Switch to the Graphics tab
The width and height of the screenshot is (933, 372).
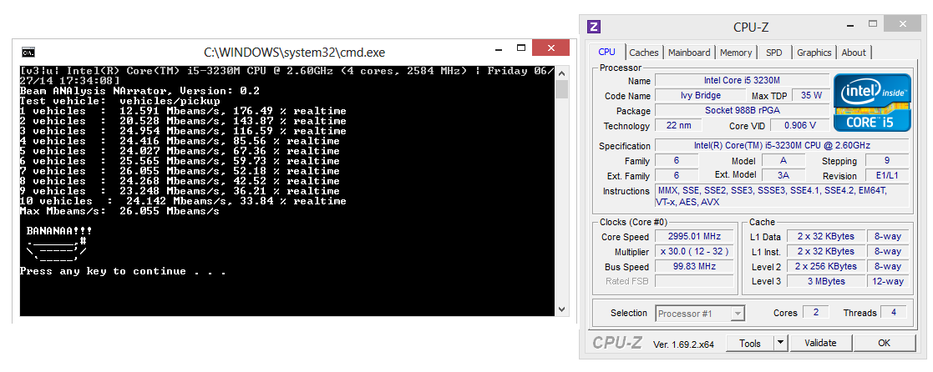pyautogui.click(x=814, y=53)
